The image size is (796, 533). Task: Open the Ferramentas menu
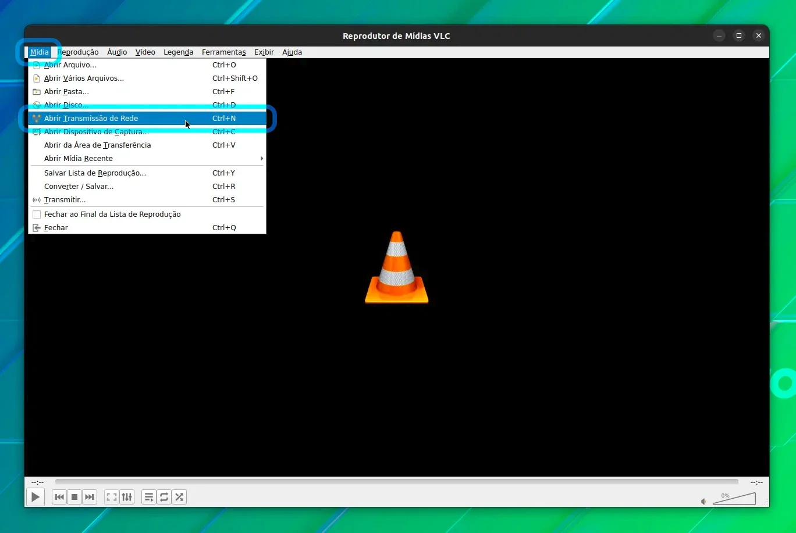click(x=224, y=52)
